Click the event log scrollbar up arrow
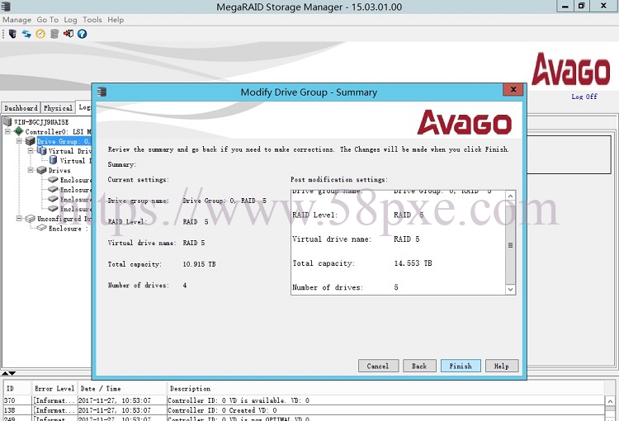The width and height of the screenshot is (619, 421). pyautogui.click(x=610, y=401)
